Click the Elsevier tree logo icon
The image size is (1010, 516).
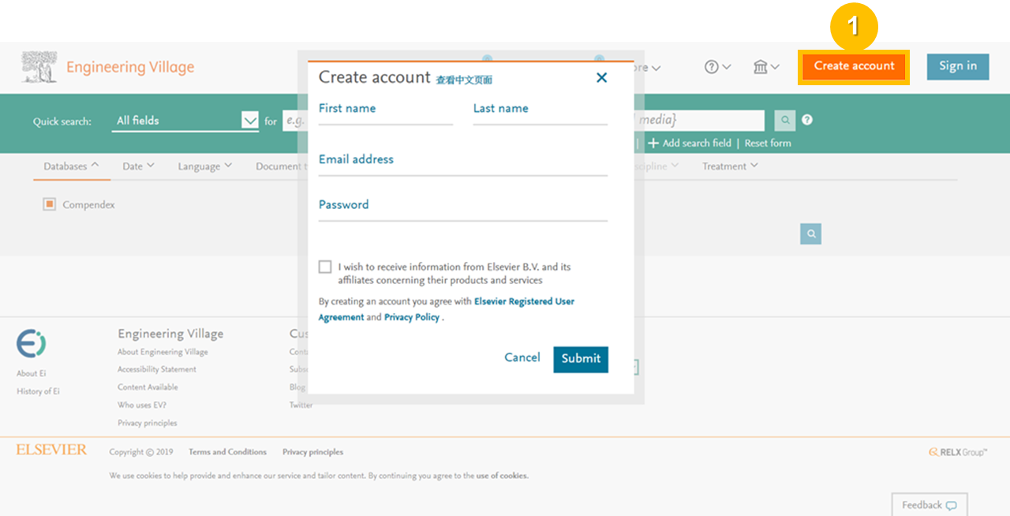pos(39,67)
